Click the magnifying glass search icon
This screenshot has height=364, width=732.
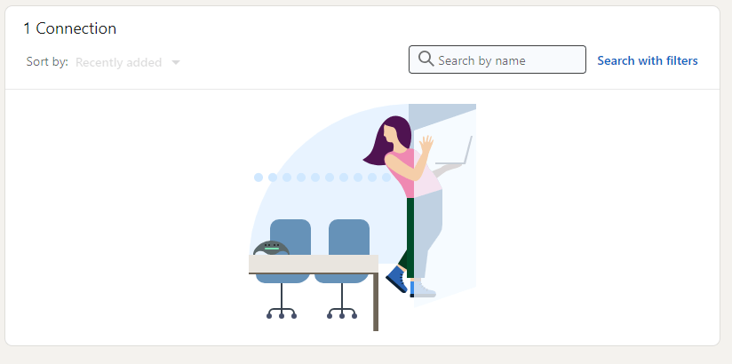pyautogui.click(x=426, y=59)
